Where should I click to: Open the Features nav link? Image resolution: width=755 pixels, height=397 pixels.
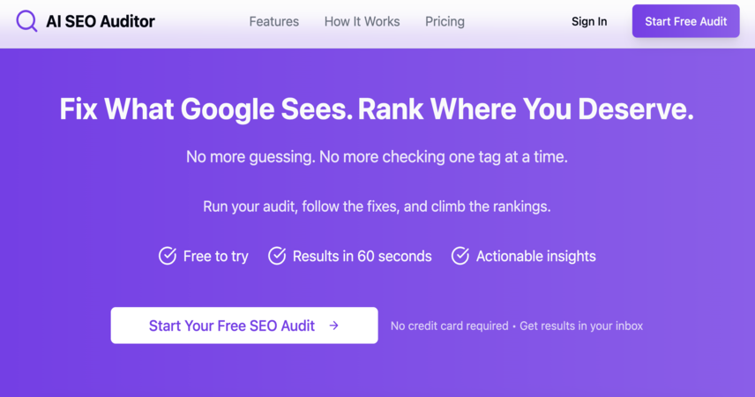pos(274,22)
